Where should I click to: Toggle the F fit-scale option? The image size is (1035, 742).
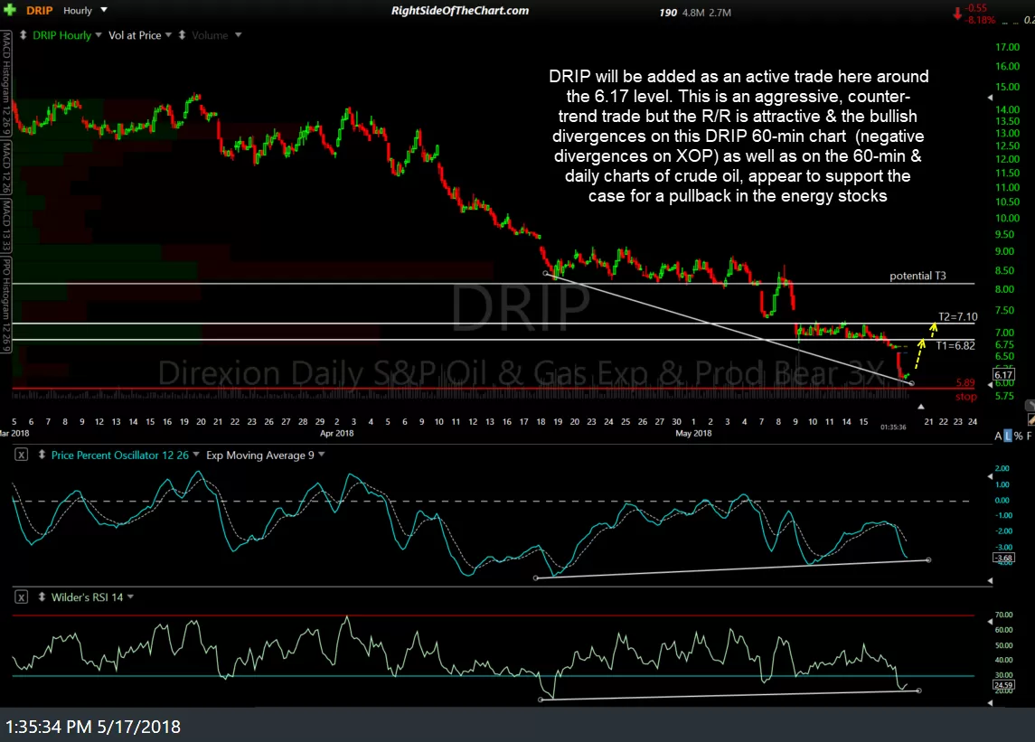[1029, 437]
